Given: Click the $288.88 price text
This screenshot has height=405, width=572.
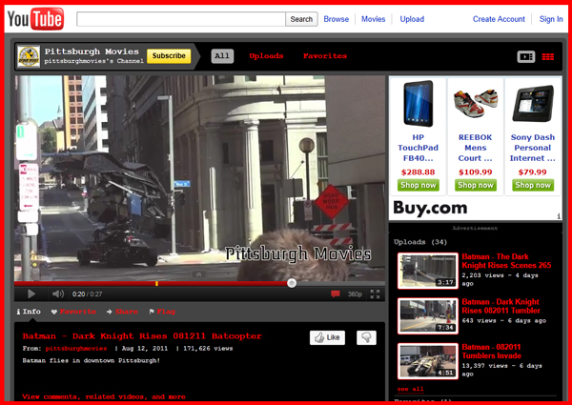Looking at the screenshot, I should point(419,172).
